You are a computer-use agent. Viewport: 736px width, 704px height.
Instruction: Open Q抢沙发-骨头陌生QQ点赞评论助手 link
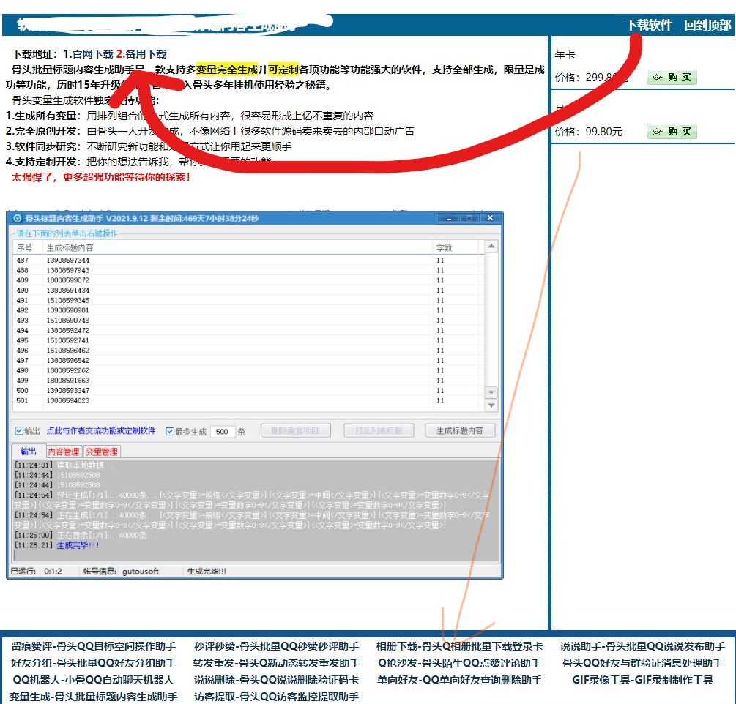coord(459,663)
